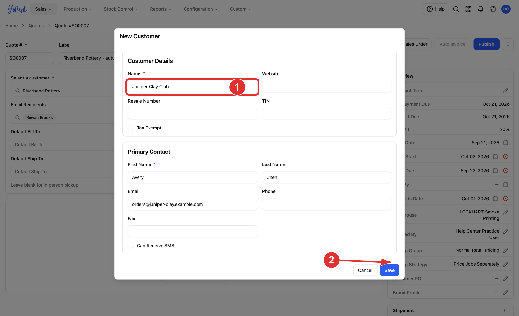Viewport: 519px width, 316px height.
Task: Expand the Sales menu
Action: click(43, 9)
